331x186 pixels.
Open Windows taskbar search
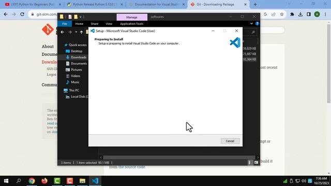click(x=19, y=181)
